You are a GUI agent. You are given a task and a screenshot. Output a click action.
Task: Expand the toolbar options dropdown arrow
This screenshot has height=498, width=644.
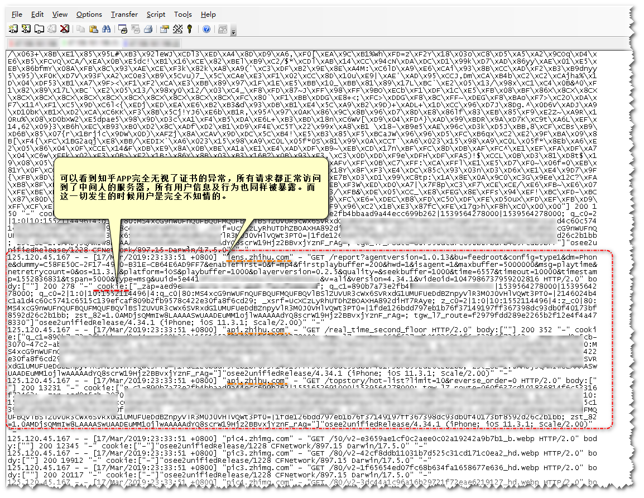(x=233, y=31)
